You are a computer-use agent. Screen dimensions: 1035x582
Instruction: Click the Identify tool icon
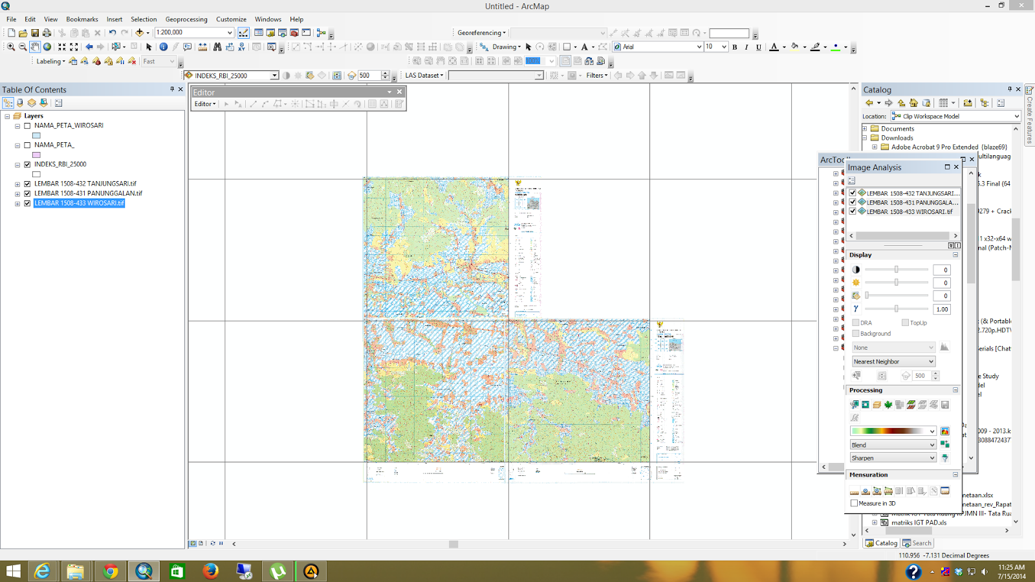point(163,47)
